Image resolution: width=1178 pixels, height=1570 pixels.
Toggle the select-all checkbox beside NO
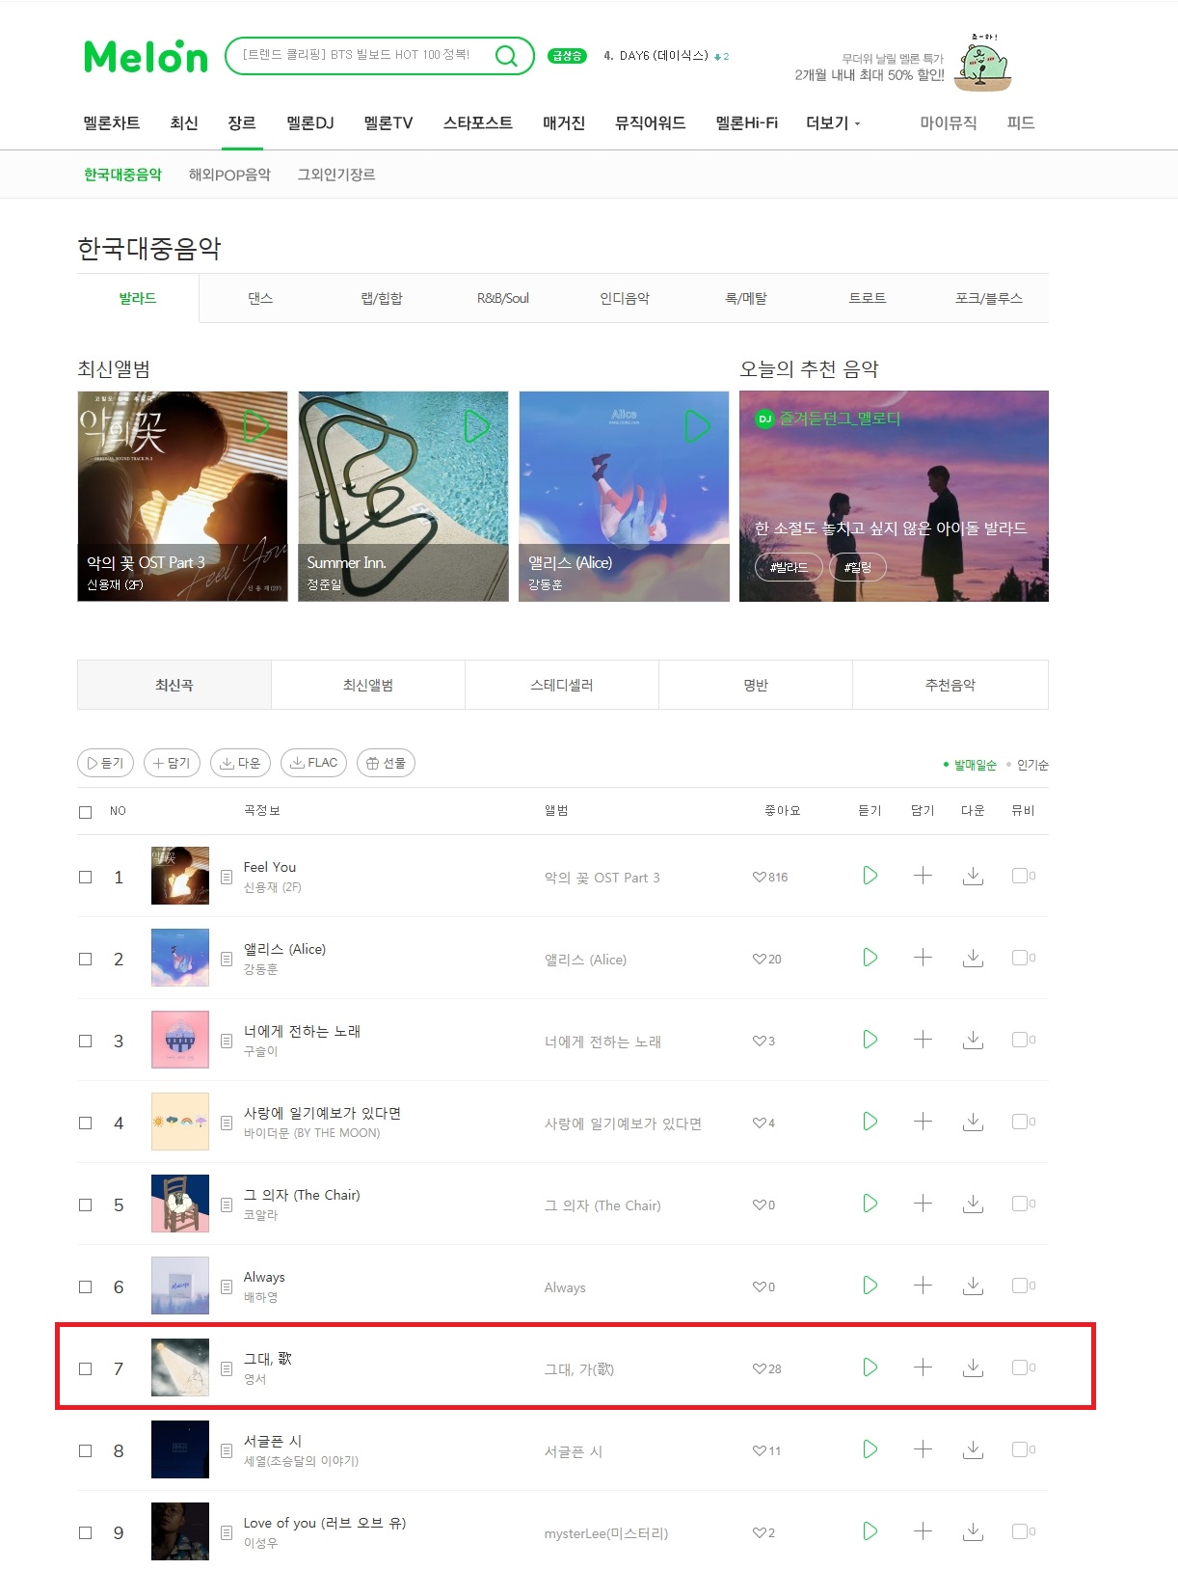click(x=85, y=812)
